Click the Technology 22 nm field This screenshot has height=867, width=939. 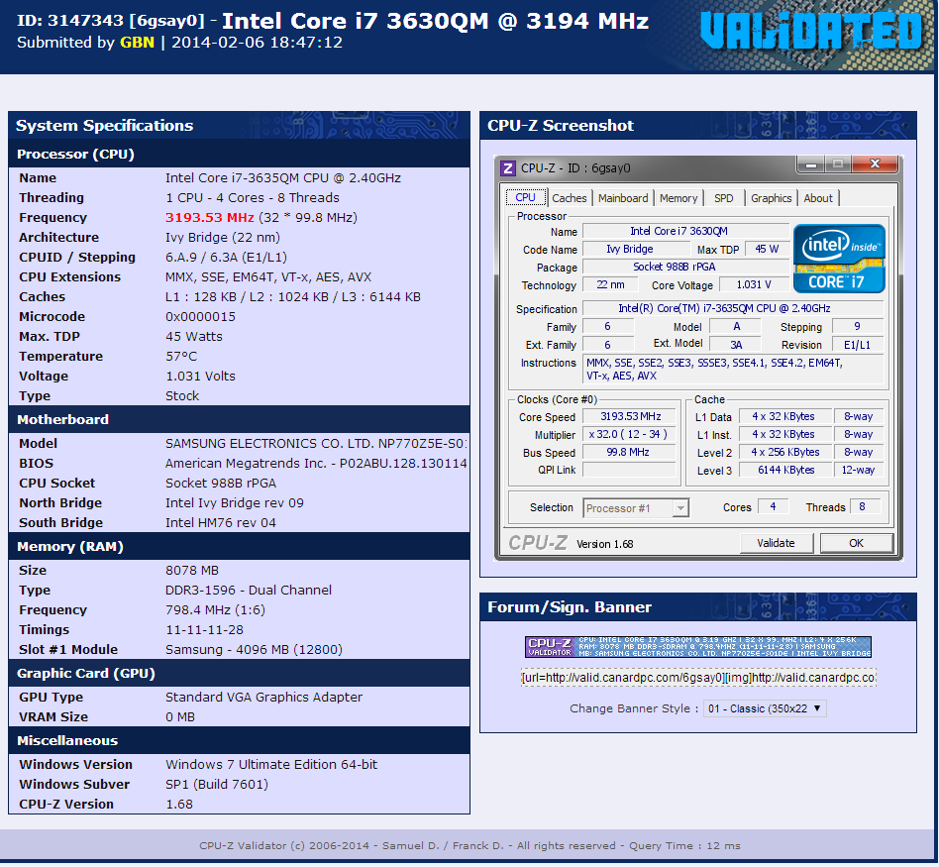click(611, 284)
